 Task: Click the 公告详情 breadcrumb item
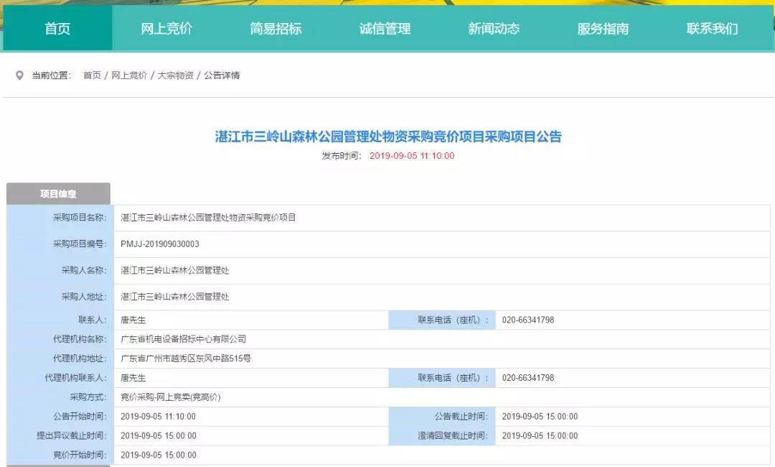[222, 75]
